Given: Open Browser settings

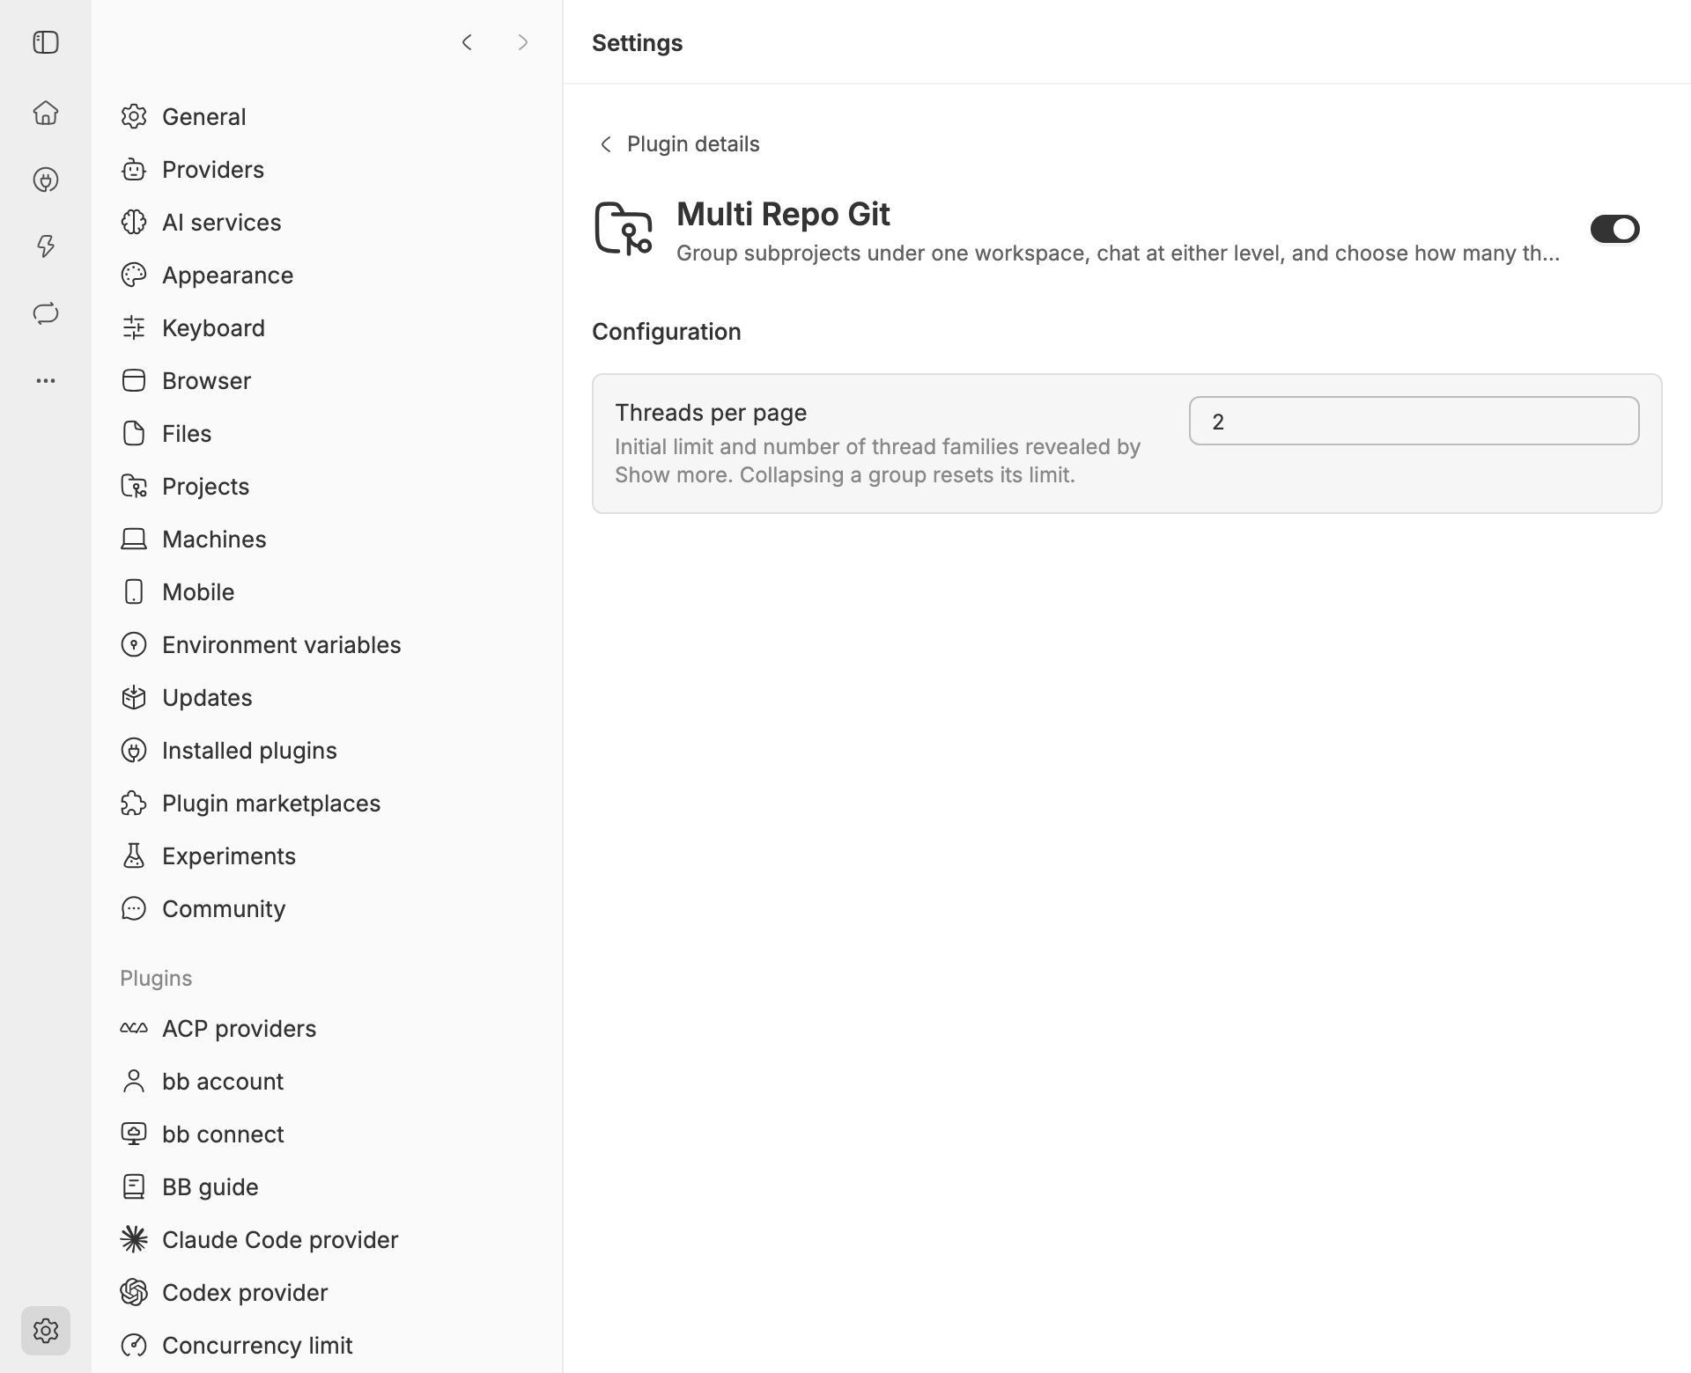Looking at the screenshot, I should (x=327, y=380).
